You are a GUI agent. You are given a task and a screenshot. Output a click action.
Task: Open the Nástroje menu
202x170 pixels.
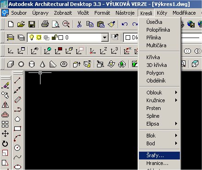125,13
